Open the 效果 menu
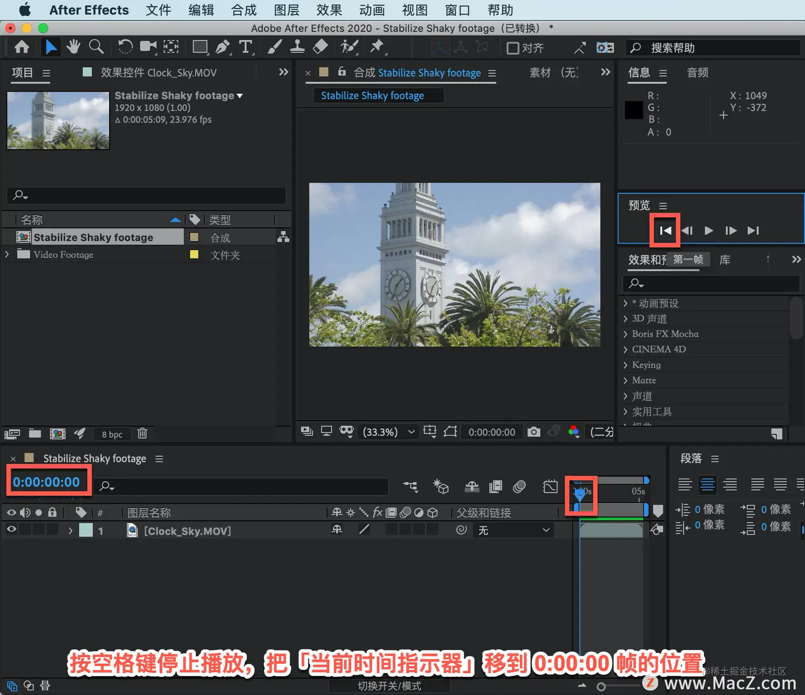Screen dimensions: 805x695 pyautogui.click(x=329, y=10)
